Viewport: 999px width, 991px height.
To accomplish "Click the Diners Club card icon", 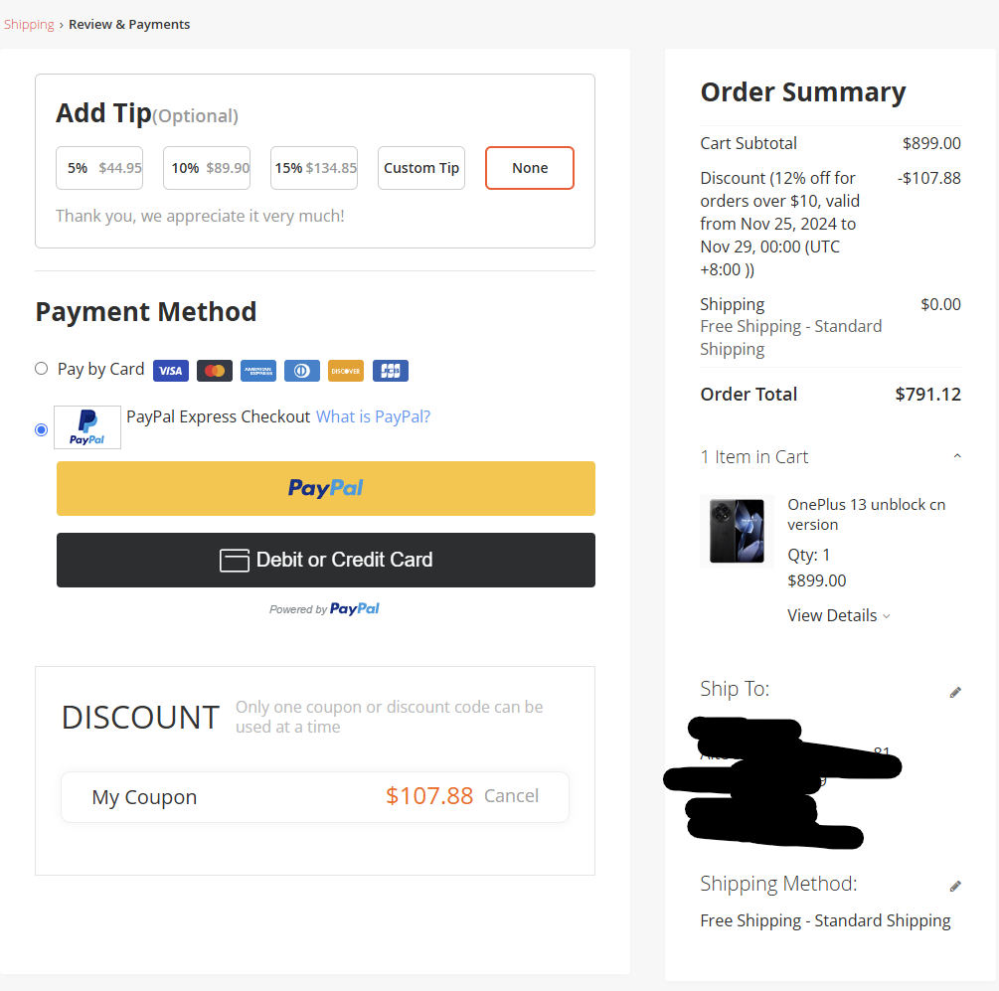I will click(x=302, y=371).
